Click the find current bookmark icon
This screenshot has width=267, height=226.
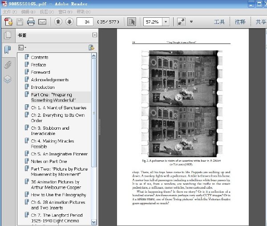[91, 48]
